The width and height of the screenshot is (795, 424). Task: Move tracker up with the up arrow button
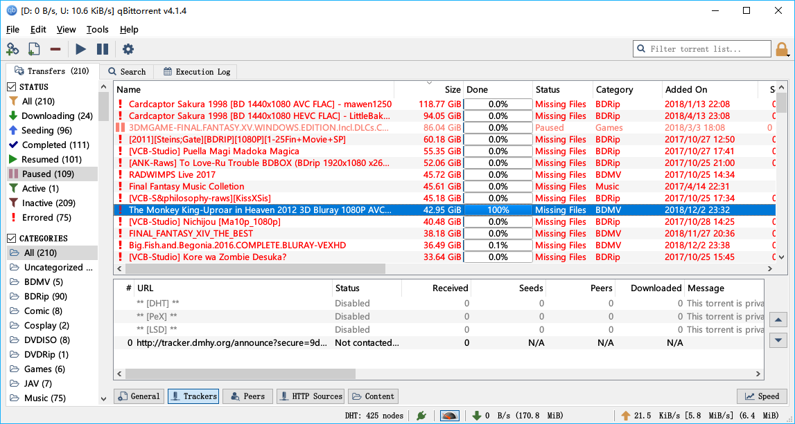[778, 320]
